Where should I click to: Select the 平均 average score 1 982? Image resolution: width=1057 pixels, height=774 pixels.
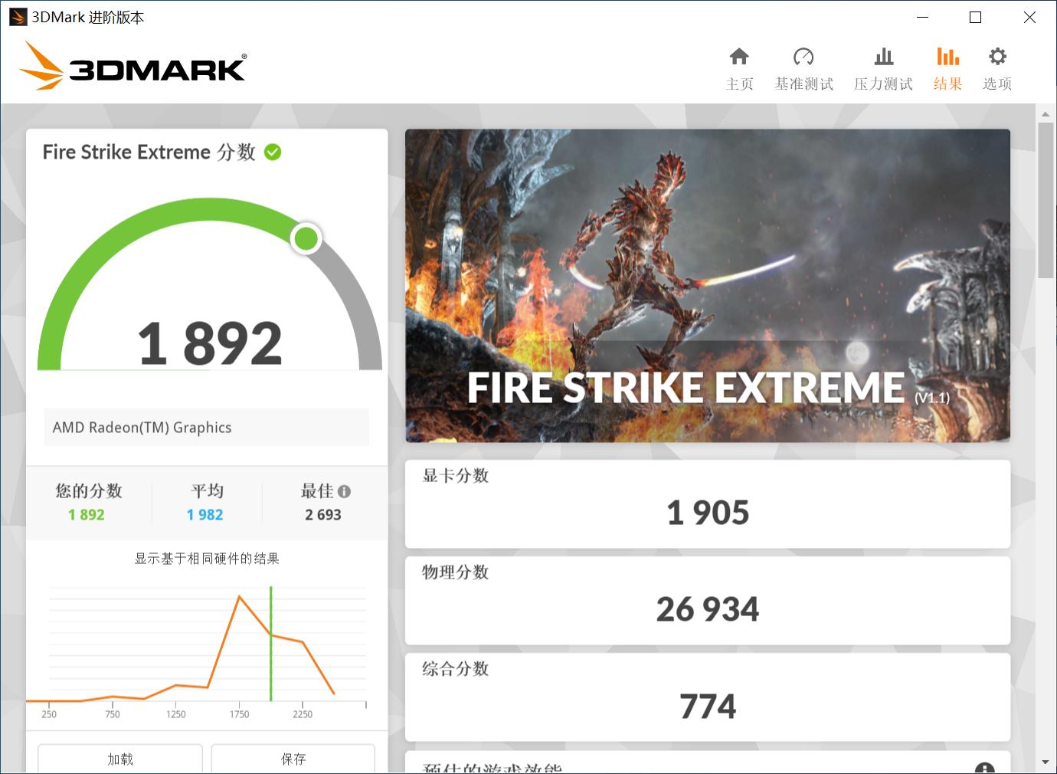[204, 514]
